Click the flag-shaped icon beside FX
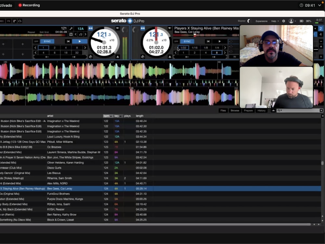The height and width of the screenshot is (244, 325). (15, 21)
